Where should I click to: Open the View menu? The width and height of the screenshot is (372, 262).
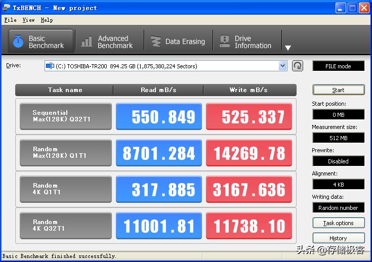pyautogui.click(x=28, y=20)
